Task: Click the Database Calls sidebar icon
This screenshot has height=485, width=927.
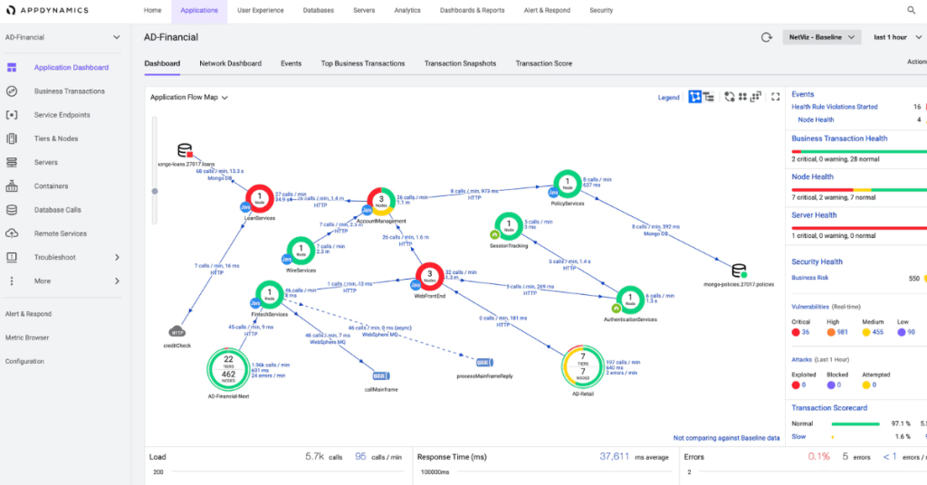Action: 12,210
